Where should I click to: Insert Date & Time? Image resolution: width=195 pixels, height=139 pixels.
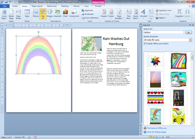coord(162,14)
